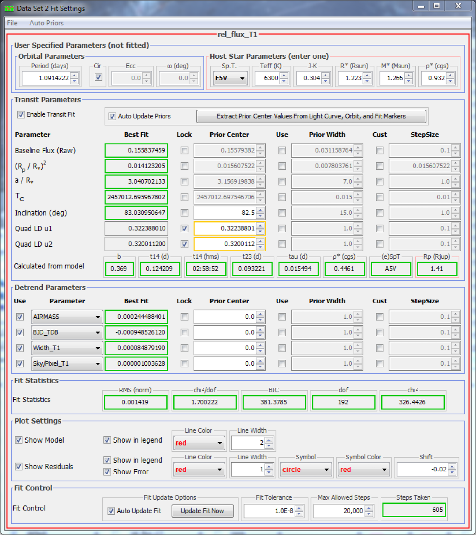Increase the Inclination Prior Center value
Screen dimensions: 476x535
click(x=260, y=211)
